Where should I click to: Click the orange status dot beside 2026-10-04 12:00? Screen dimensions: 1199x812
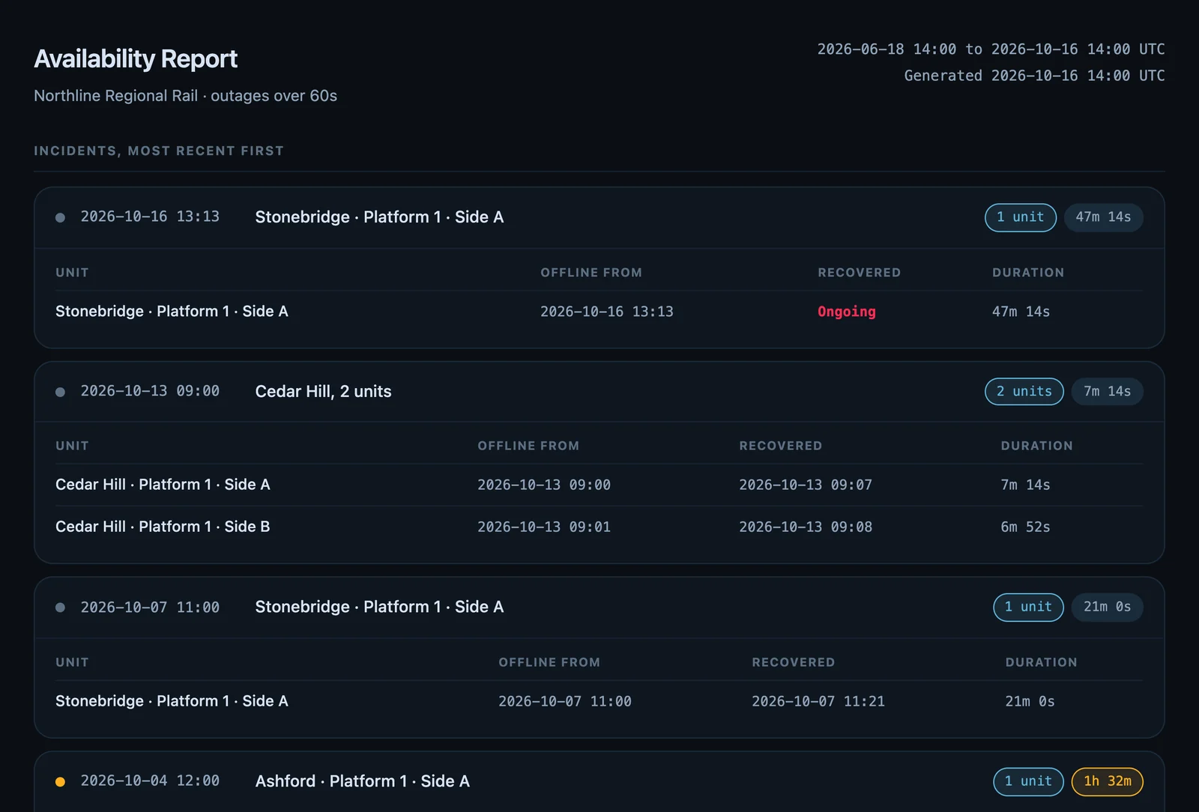(x=60, y=781)
